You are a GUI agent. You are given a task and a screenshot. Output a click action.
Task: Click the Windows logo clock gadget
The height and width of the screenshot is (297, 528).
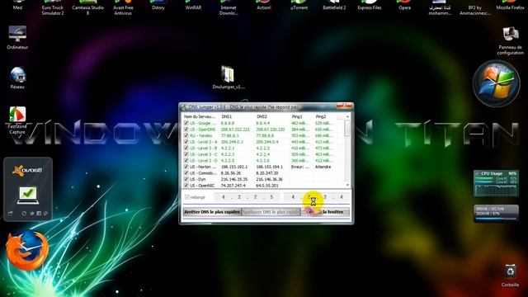(x=497, y=83)
